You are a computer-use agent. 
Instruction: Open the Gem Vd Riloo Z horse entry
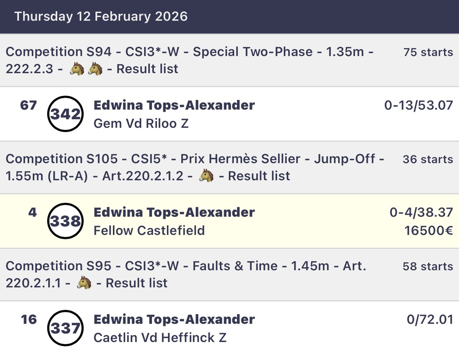point(141,124)
